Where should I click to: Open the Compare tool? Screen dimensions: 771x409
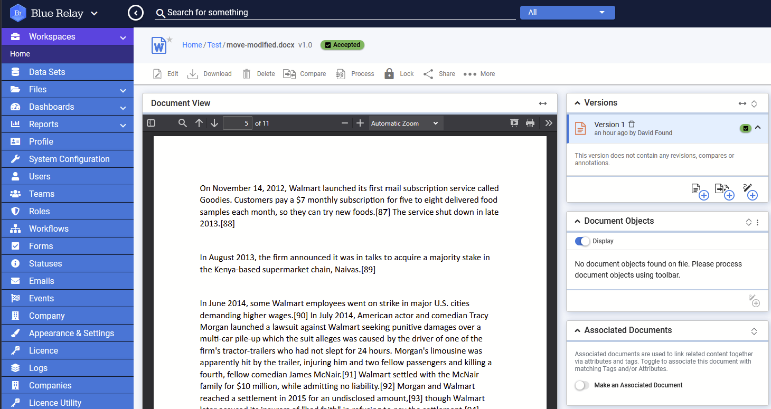tap(304, 74)
